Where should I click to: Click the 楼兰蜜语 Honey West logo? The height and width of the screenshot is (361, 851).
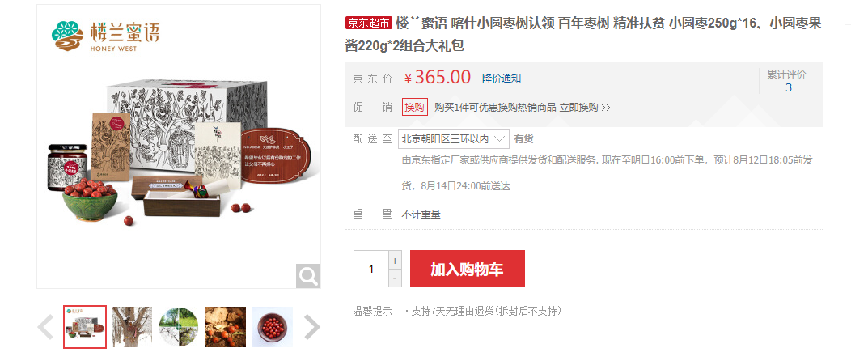point(106,36)
